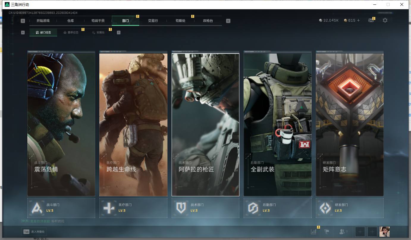Click the 战斗部门 emblem icon

tap(37, 208)
